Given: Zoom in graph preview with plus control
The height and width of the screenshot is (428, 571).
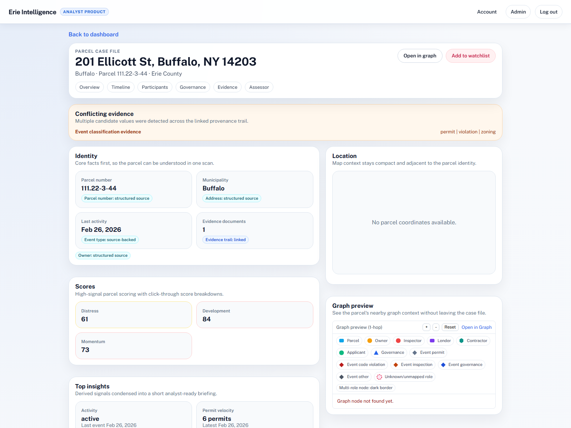Looking at the screenshot, I should pyautogui.click(x=426, y=327).
